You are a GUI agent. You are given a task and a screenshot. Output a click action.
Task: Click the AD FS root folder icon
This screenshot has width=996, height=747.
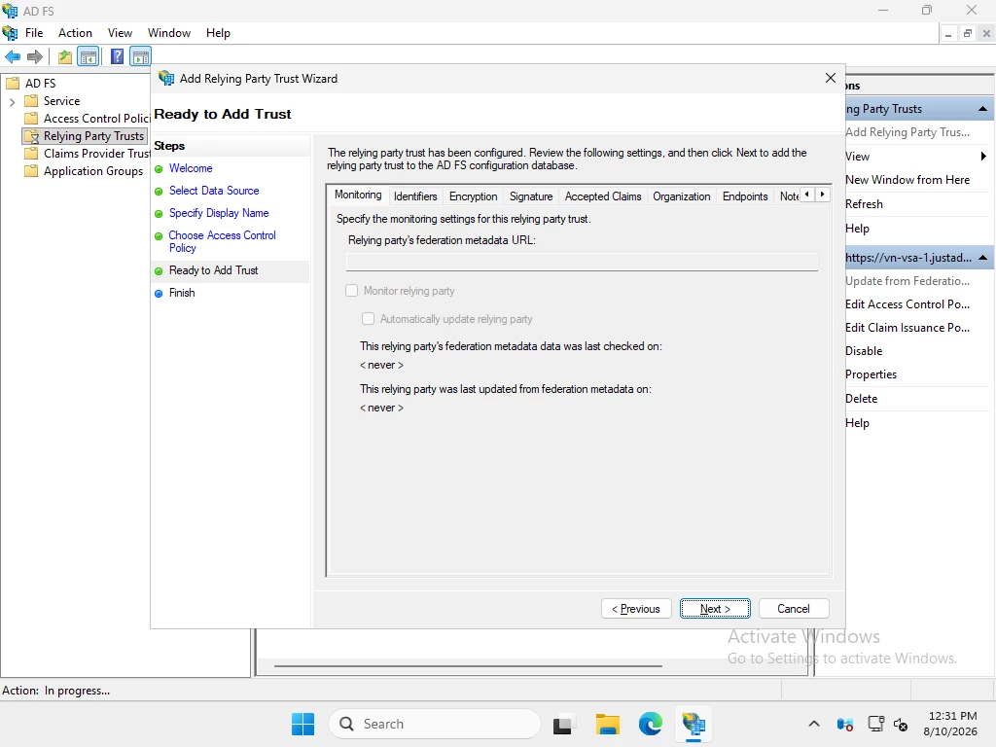(x=13, y=84)
